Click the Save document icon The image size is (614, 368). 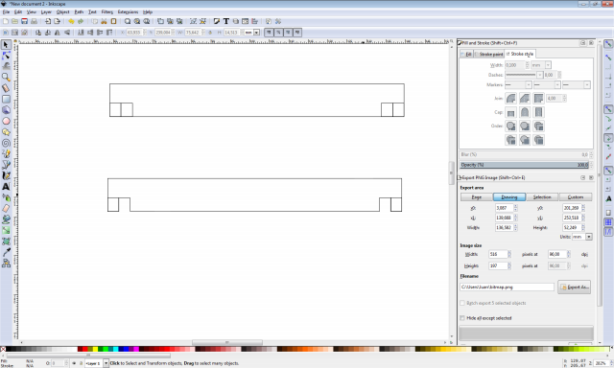(24, 21)
